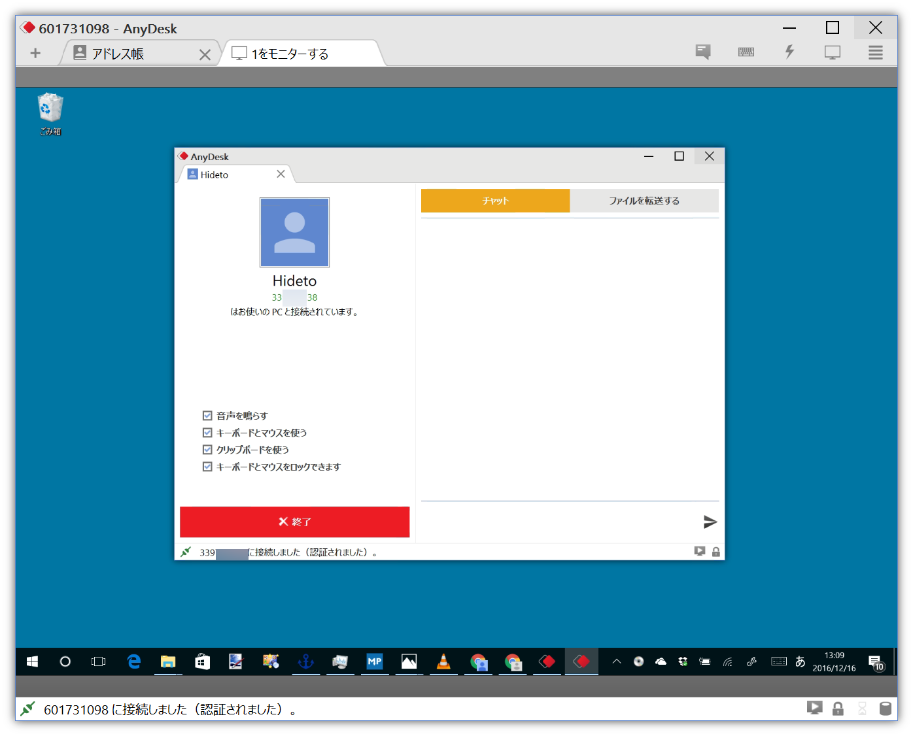Toggle the Japanese IME あ indicator
This screenshot has height=736, width=913.
pyautogui.click(x=801, y=661)
